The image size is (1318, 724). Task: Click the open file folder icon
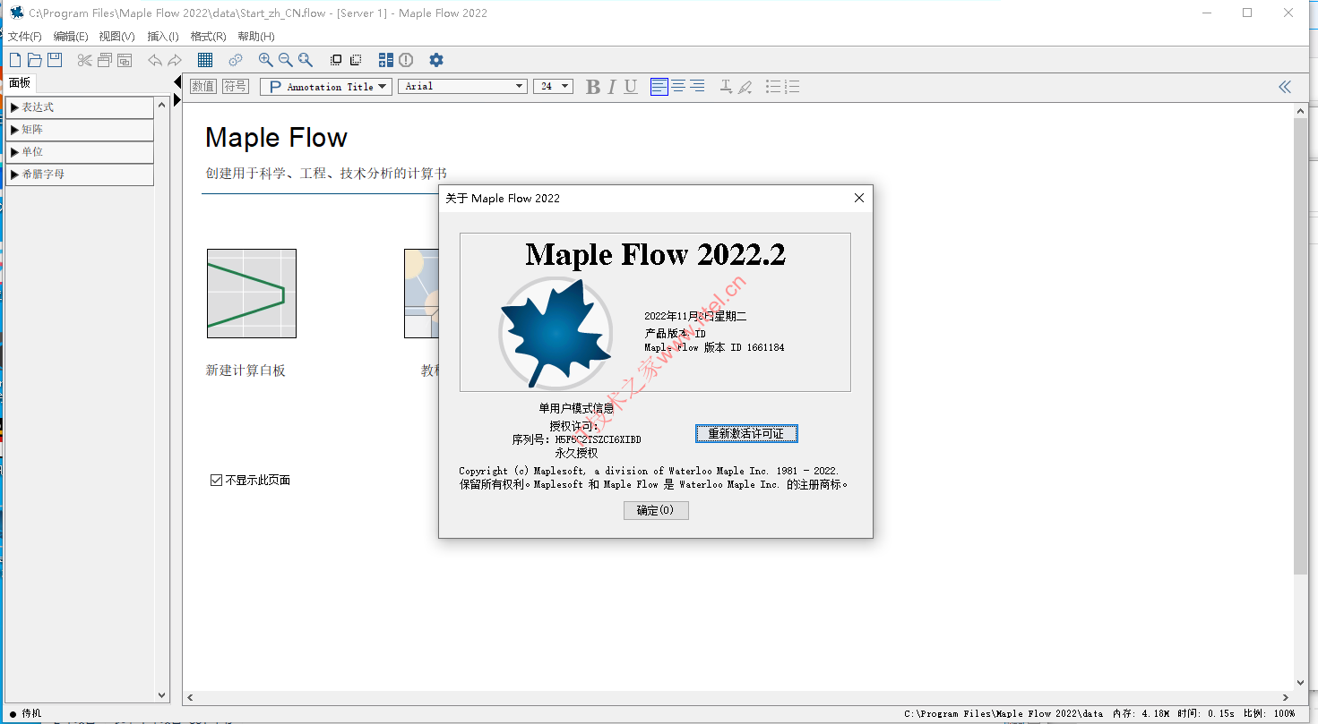point(35,60)
